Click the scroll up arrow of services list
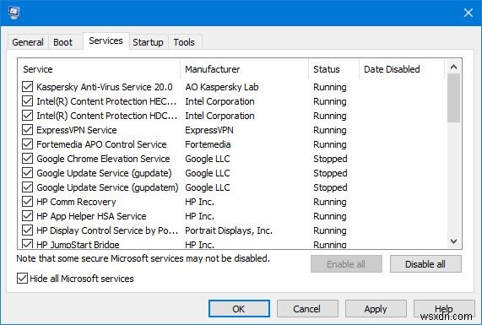Image resolution: width=482 pixels, height=325 pixels. pyautogui.click(x=453, y=67)
